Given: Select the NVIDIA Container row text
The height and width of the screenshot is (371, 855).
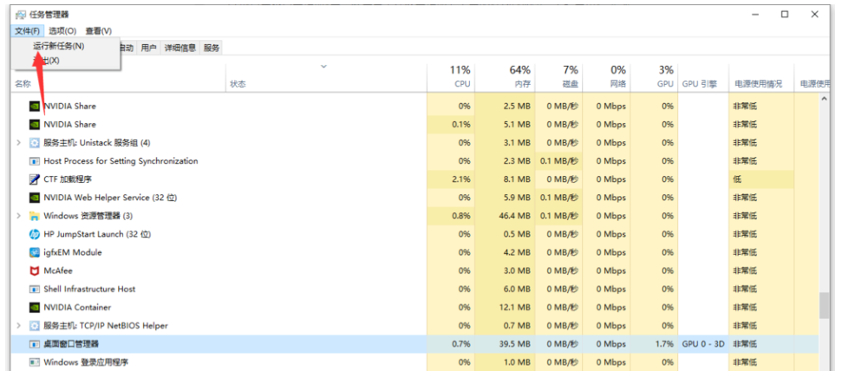Looking at the screenshot, I should pyautogui.click(x=77, y=307).
